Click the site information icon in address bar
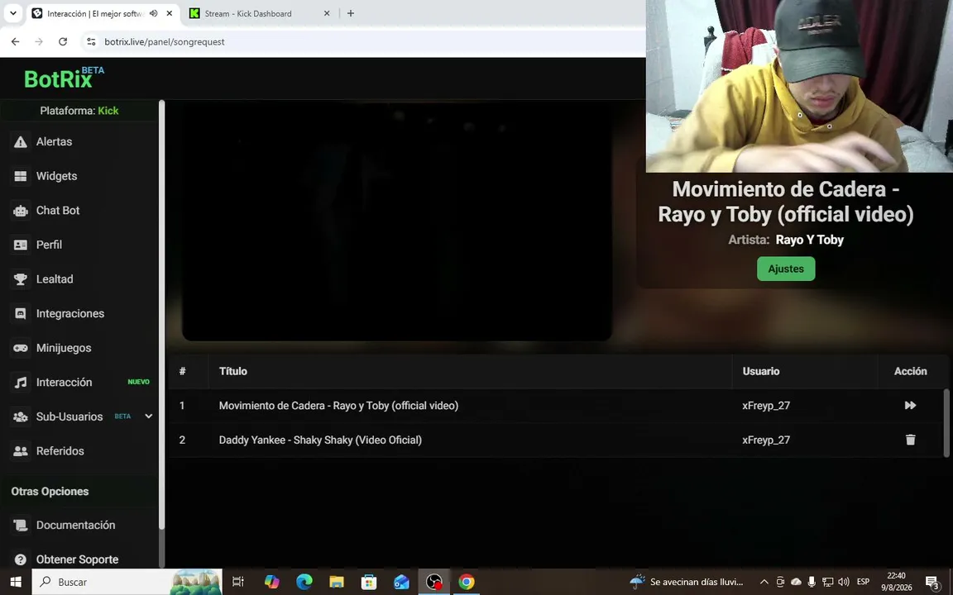 91,42
